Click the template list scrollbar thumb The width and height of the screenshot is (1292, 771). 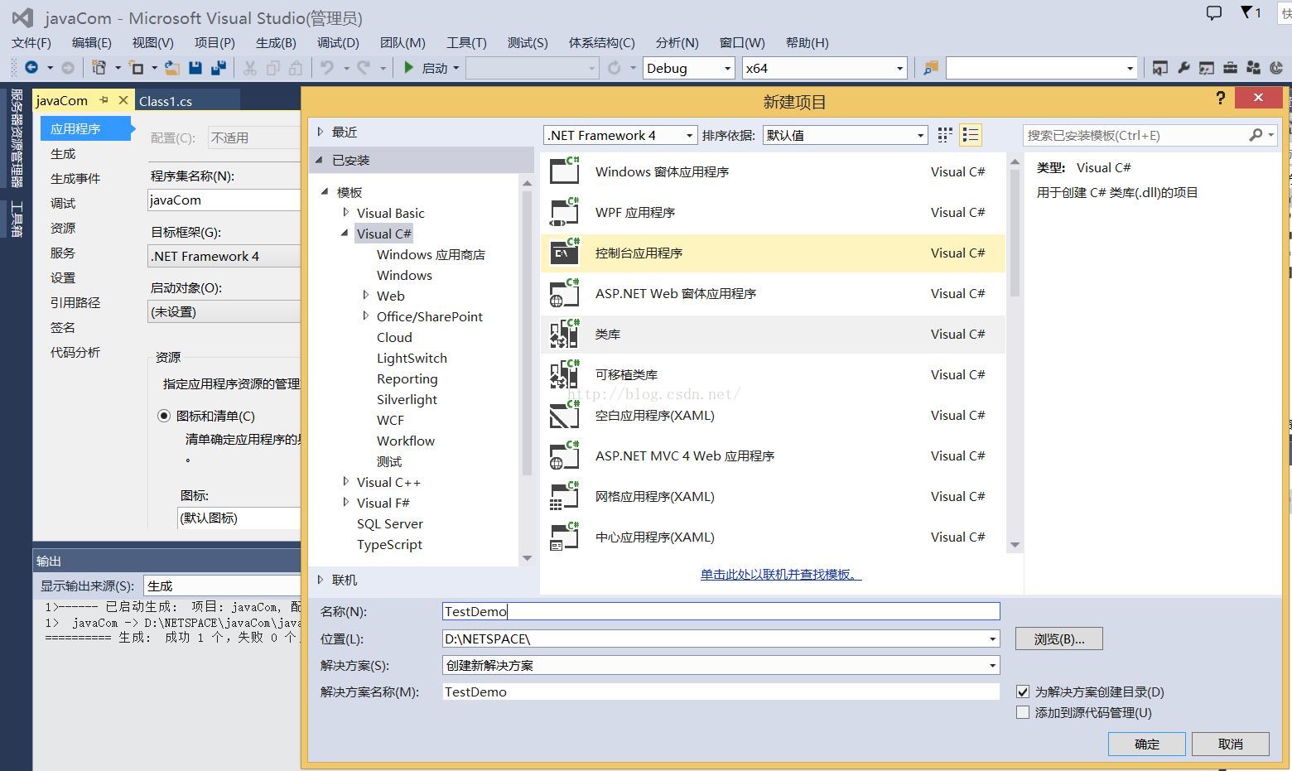point(1015,233)
